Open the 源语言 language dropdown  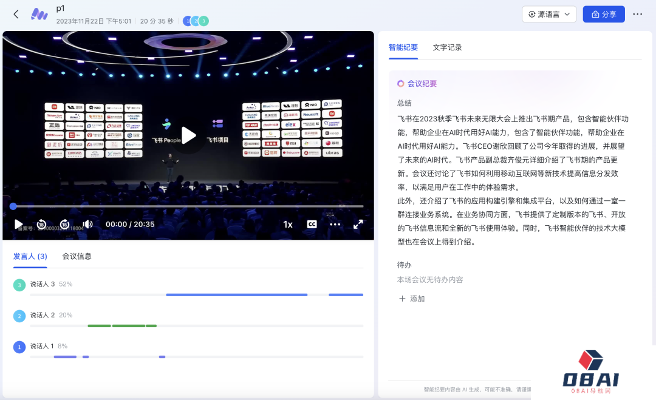click(549, 14)
